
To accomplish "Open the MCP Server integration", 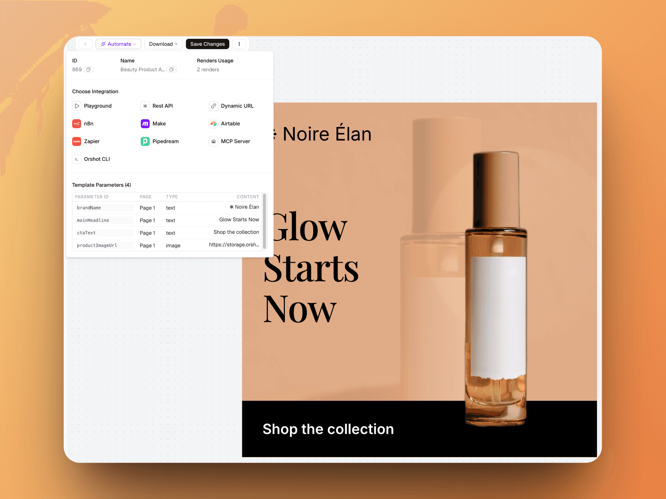I will (x=230, y=141).
